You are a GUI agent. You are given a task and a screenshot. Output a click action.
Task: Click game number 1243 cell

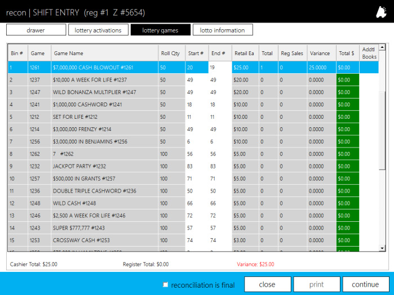click(39, 227)
